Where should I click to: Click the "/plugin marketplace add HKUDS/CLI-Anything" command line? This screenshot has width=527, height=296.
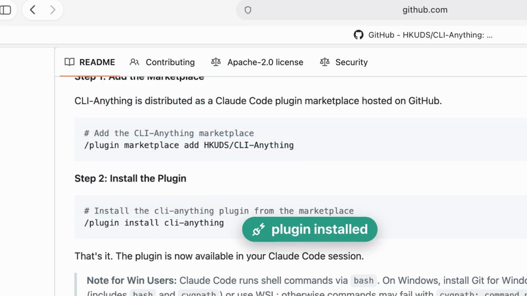189,145
